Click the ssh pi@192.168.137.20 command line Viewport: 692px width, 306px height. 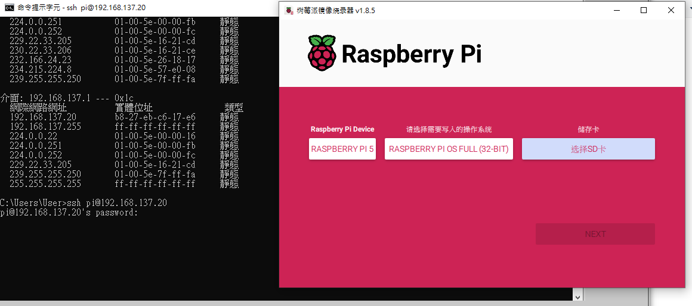(x=84, y=203)
